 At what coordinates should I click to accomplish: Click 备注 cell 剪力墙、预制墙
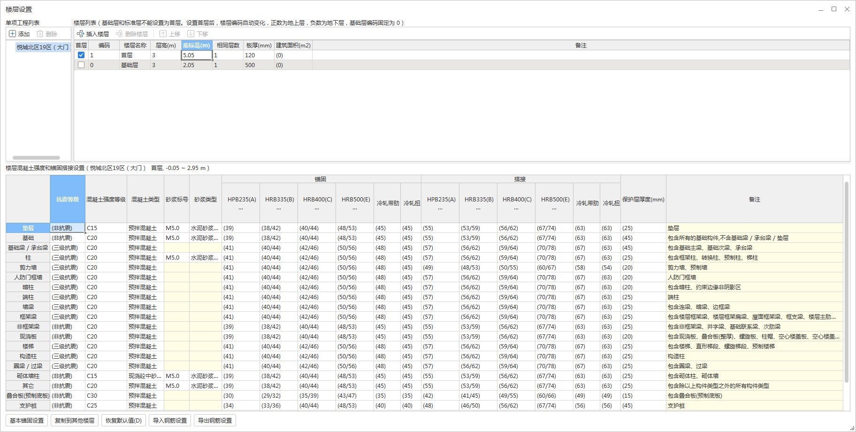[x=754, y=267]
